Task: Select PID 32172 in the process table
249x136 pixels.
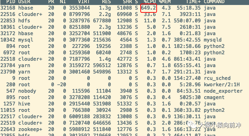Action: [x=8, y=33]
